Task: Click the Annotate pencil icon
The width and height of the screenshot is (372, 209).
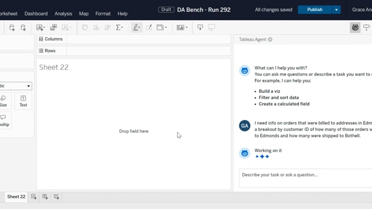Action: [149, 27]
